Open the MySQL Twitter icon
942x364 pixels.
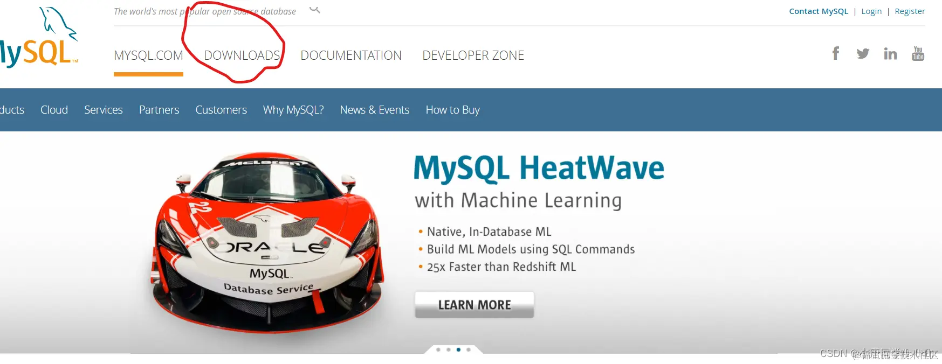pos(863,53)
